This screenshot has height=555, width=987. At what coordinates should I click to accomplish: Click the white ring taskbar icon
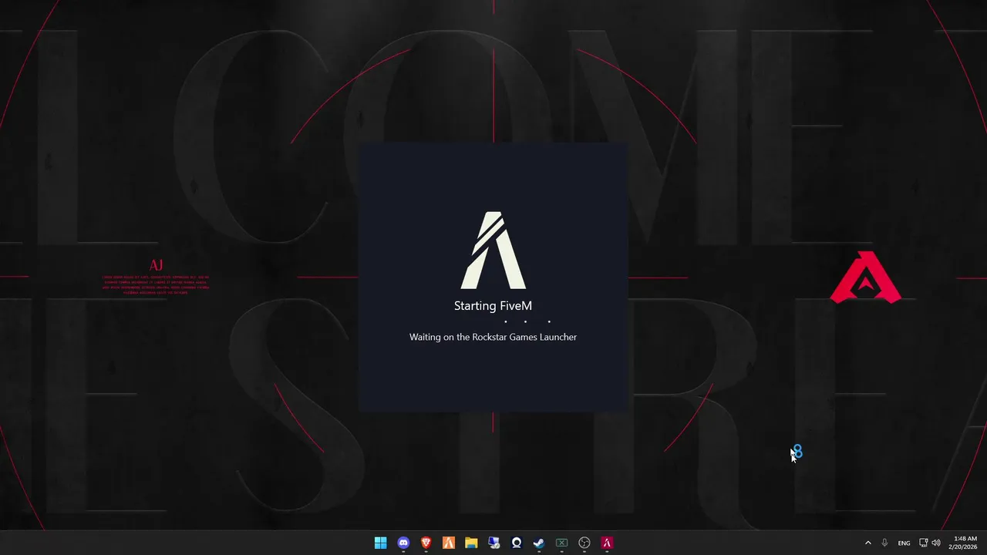[517, 543]
